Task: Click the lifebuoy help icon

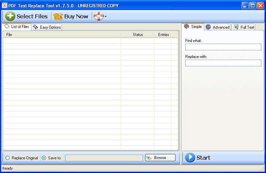Action: [98, 16]
